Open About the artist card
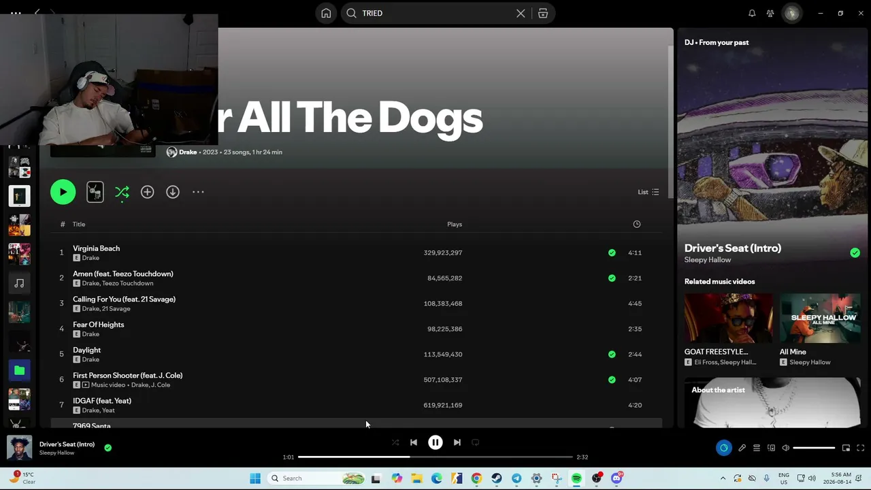Viewport: 871px width, 490px height. coord(772,403)
